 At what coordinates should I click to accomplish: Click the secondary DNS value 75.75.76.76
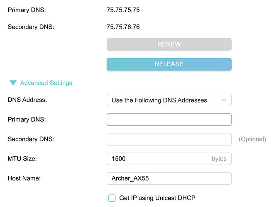[123, 27]
